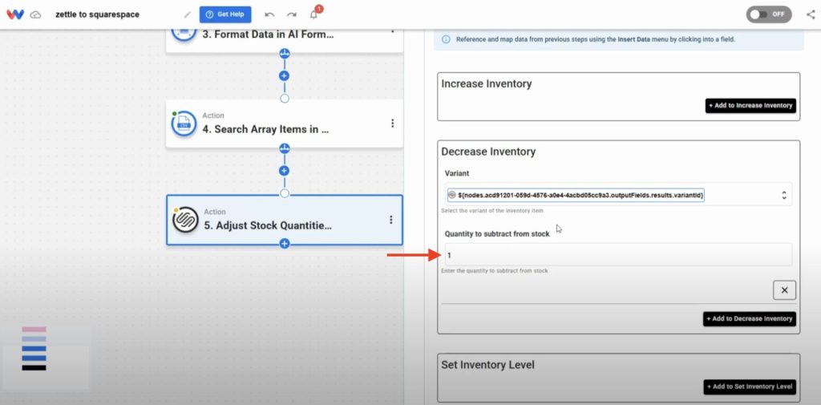The width and height of the screenshot is (821, 405).
Task: Open options menu for step 4
Action: coord(392,124)
